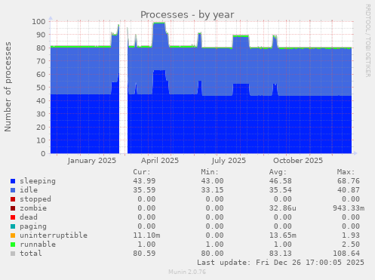Viewport: 375px width, 280px height.
Task: Click the y-axis value 50
Action: click(x=41, y=88)
